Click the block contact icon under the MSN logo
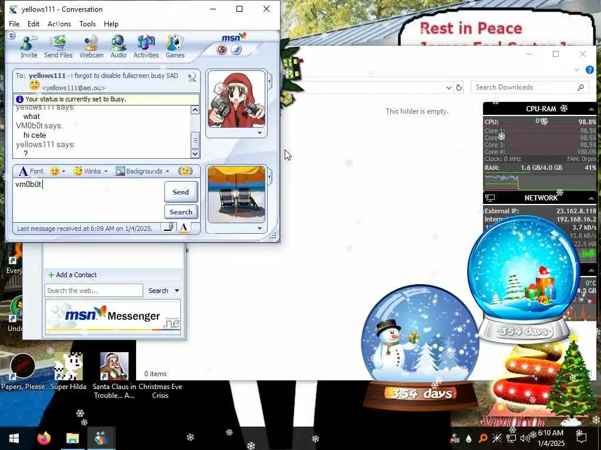The height and width of the screenshot is (450, 601). (221, 50)
